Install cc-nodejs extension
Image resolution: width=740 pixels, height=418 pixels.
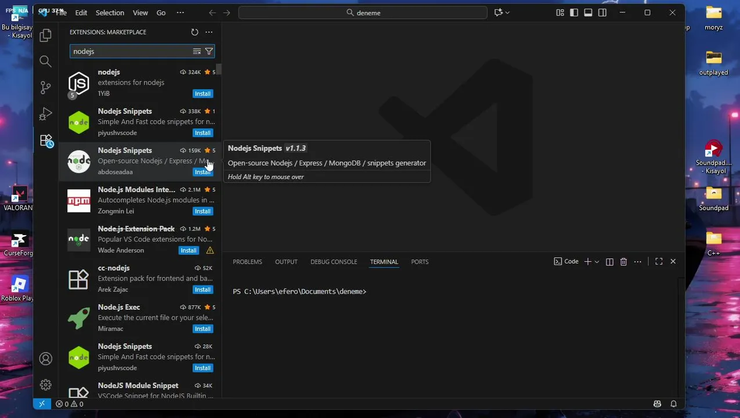pos(203,290)
